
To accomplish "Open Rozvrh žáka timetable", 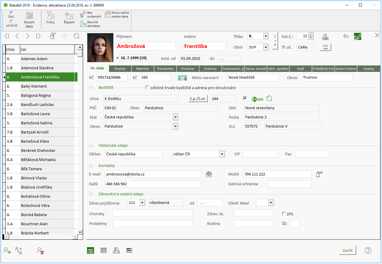I will click(x=29, y=20).
